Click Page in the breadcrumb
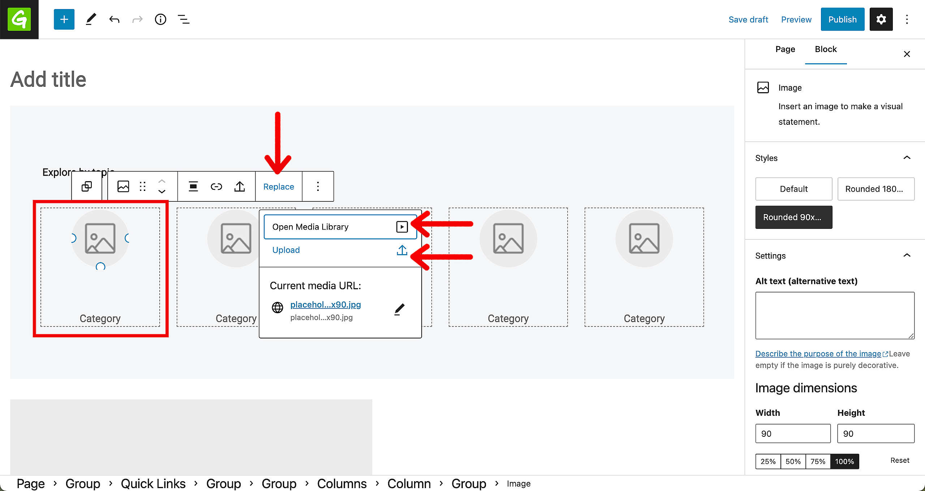This screenshot has height=491, width=925. (x=31, y=483)
